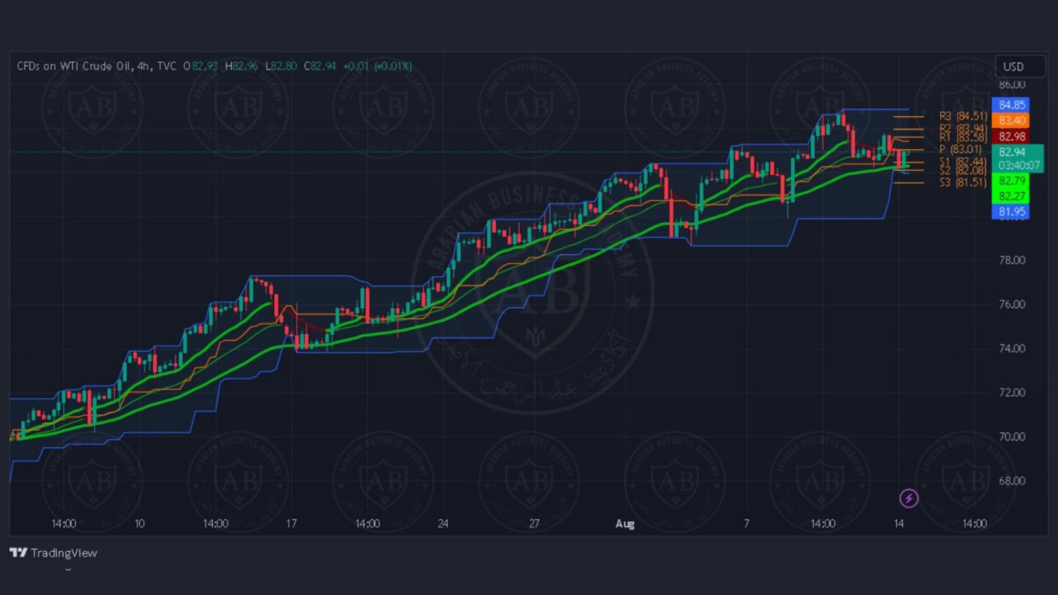
Task: Select the blue 84.85 price label
Action: click(x=1011, y=105)
